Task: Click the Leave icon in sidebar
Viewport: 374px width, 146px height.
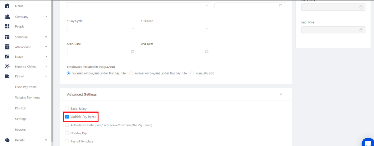Action: click(x=7, y=56)
